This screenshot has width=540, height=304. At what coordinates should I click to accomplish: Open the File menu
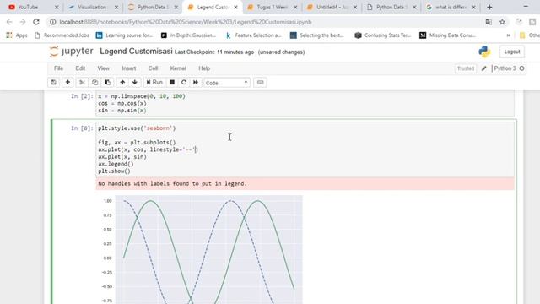tap(58, 68)
